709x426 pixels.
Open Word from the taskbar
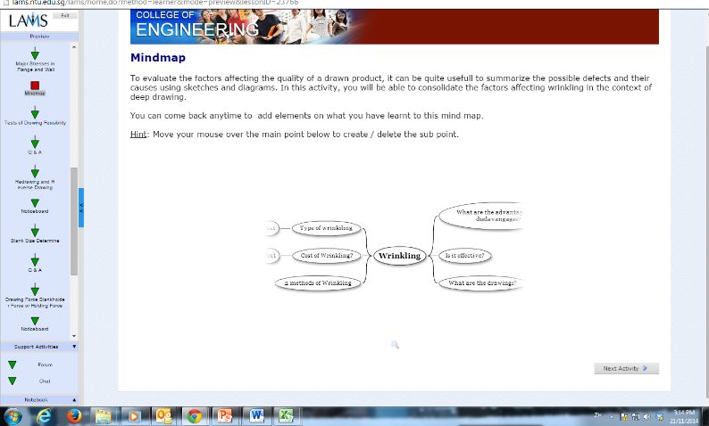tap(256, 416)
